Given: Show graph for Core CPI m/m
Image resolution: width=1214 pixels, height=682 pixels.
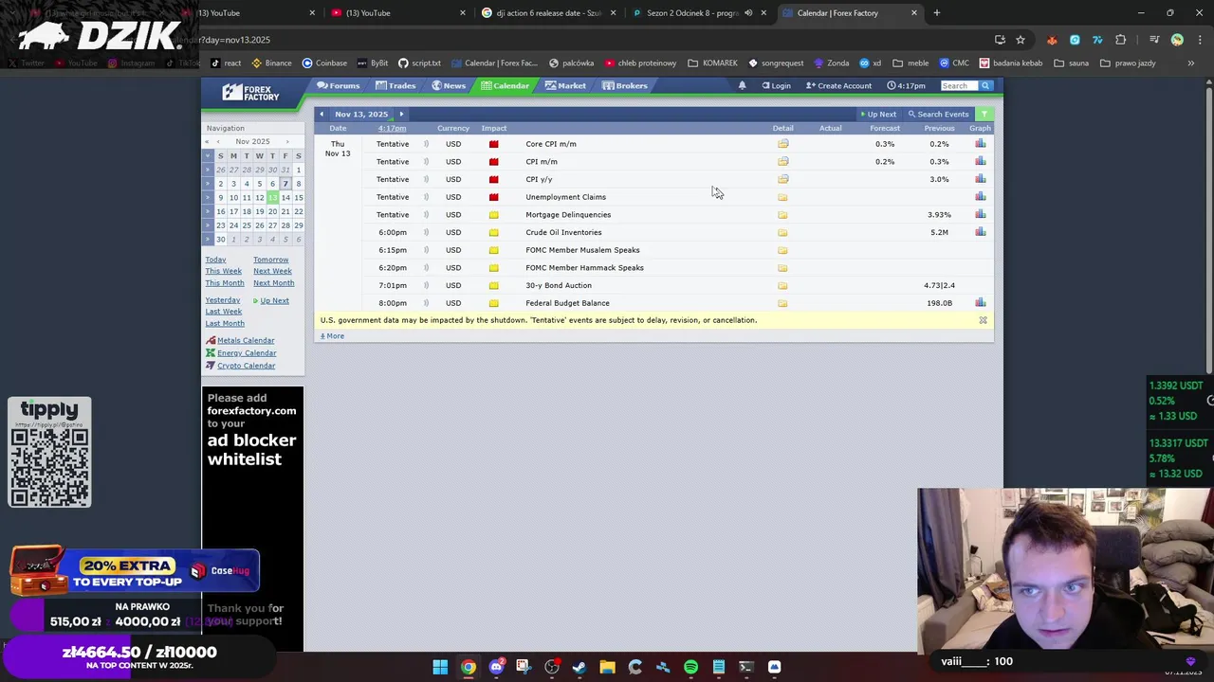Looking at the screenshot, I should 980,144.
